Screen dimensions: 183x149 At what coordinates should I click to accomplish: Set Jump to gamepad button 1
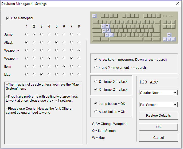[x=27, y=34]
